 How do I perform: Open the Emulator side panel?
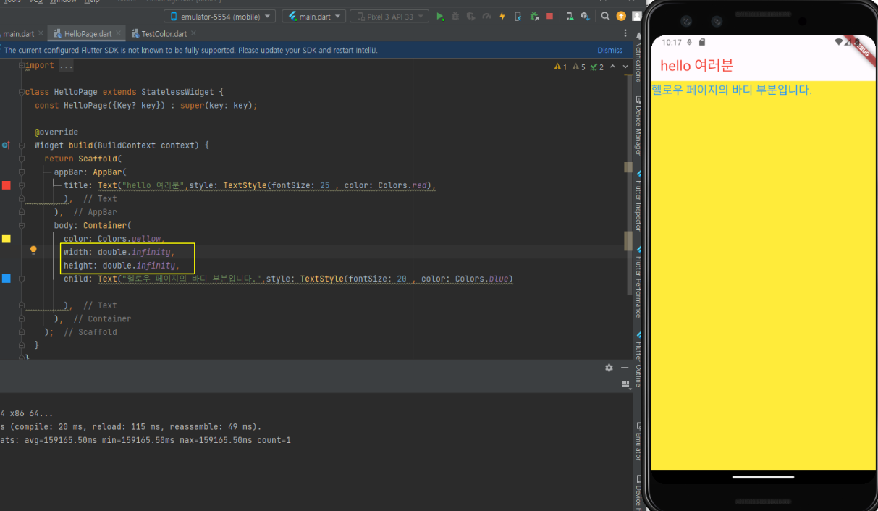click(638, 443)
